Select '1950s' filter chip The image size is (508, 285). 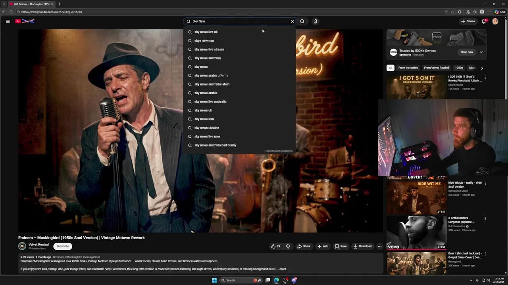click(459, 68)
